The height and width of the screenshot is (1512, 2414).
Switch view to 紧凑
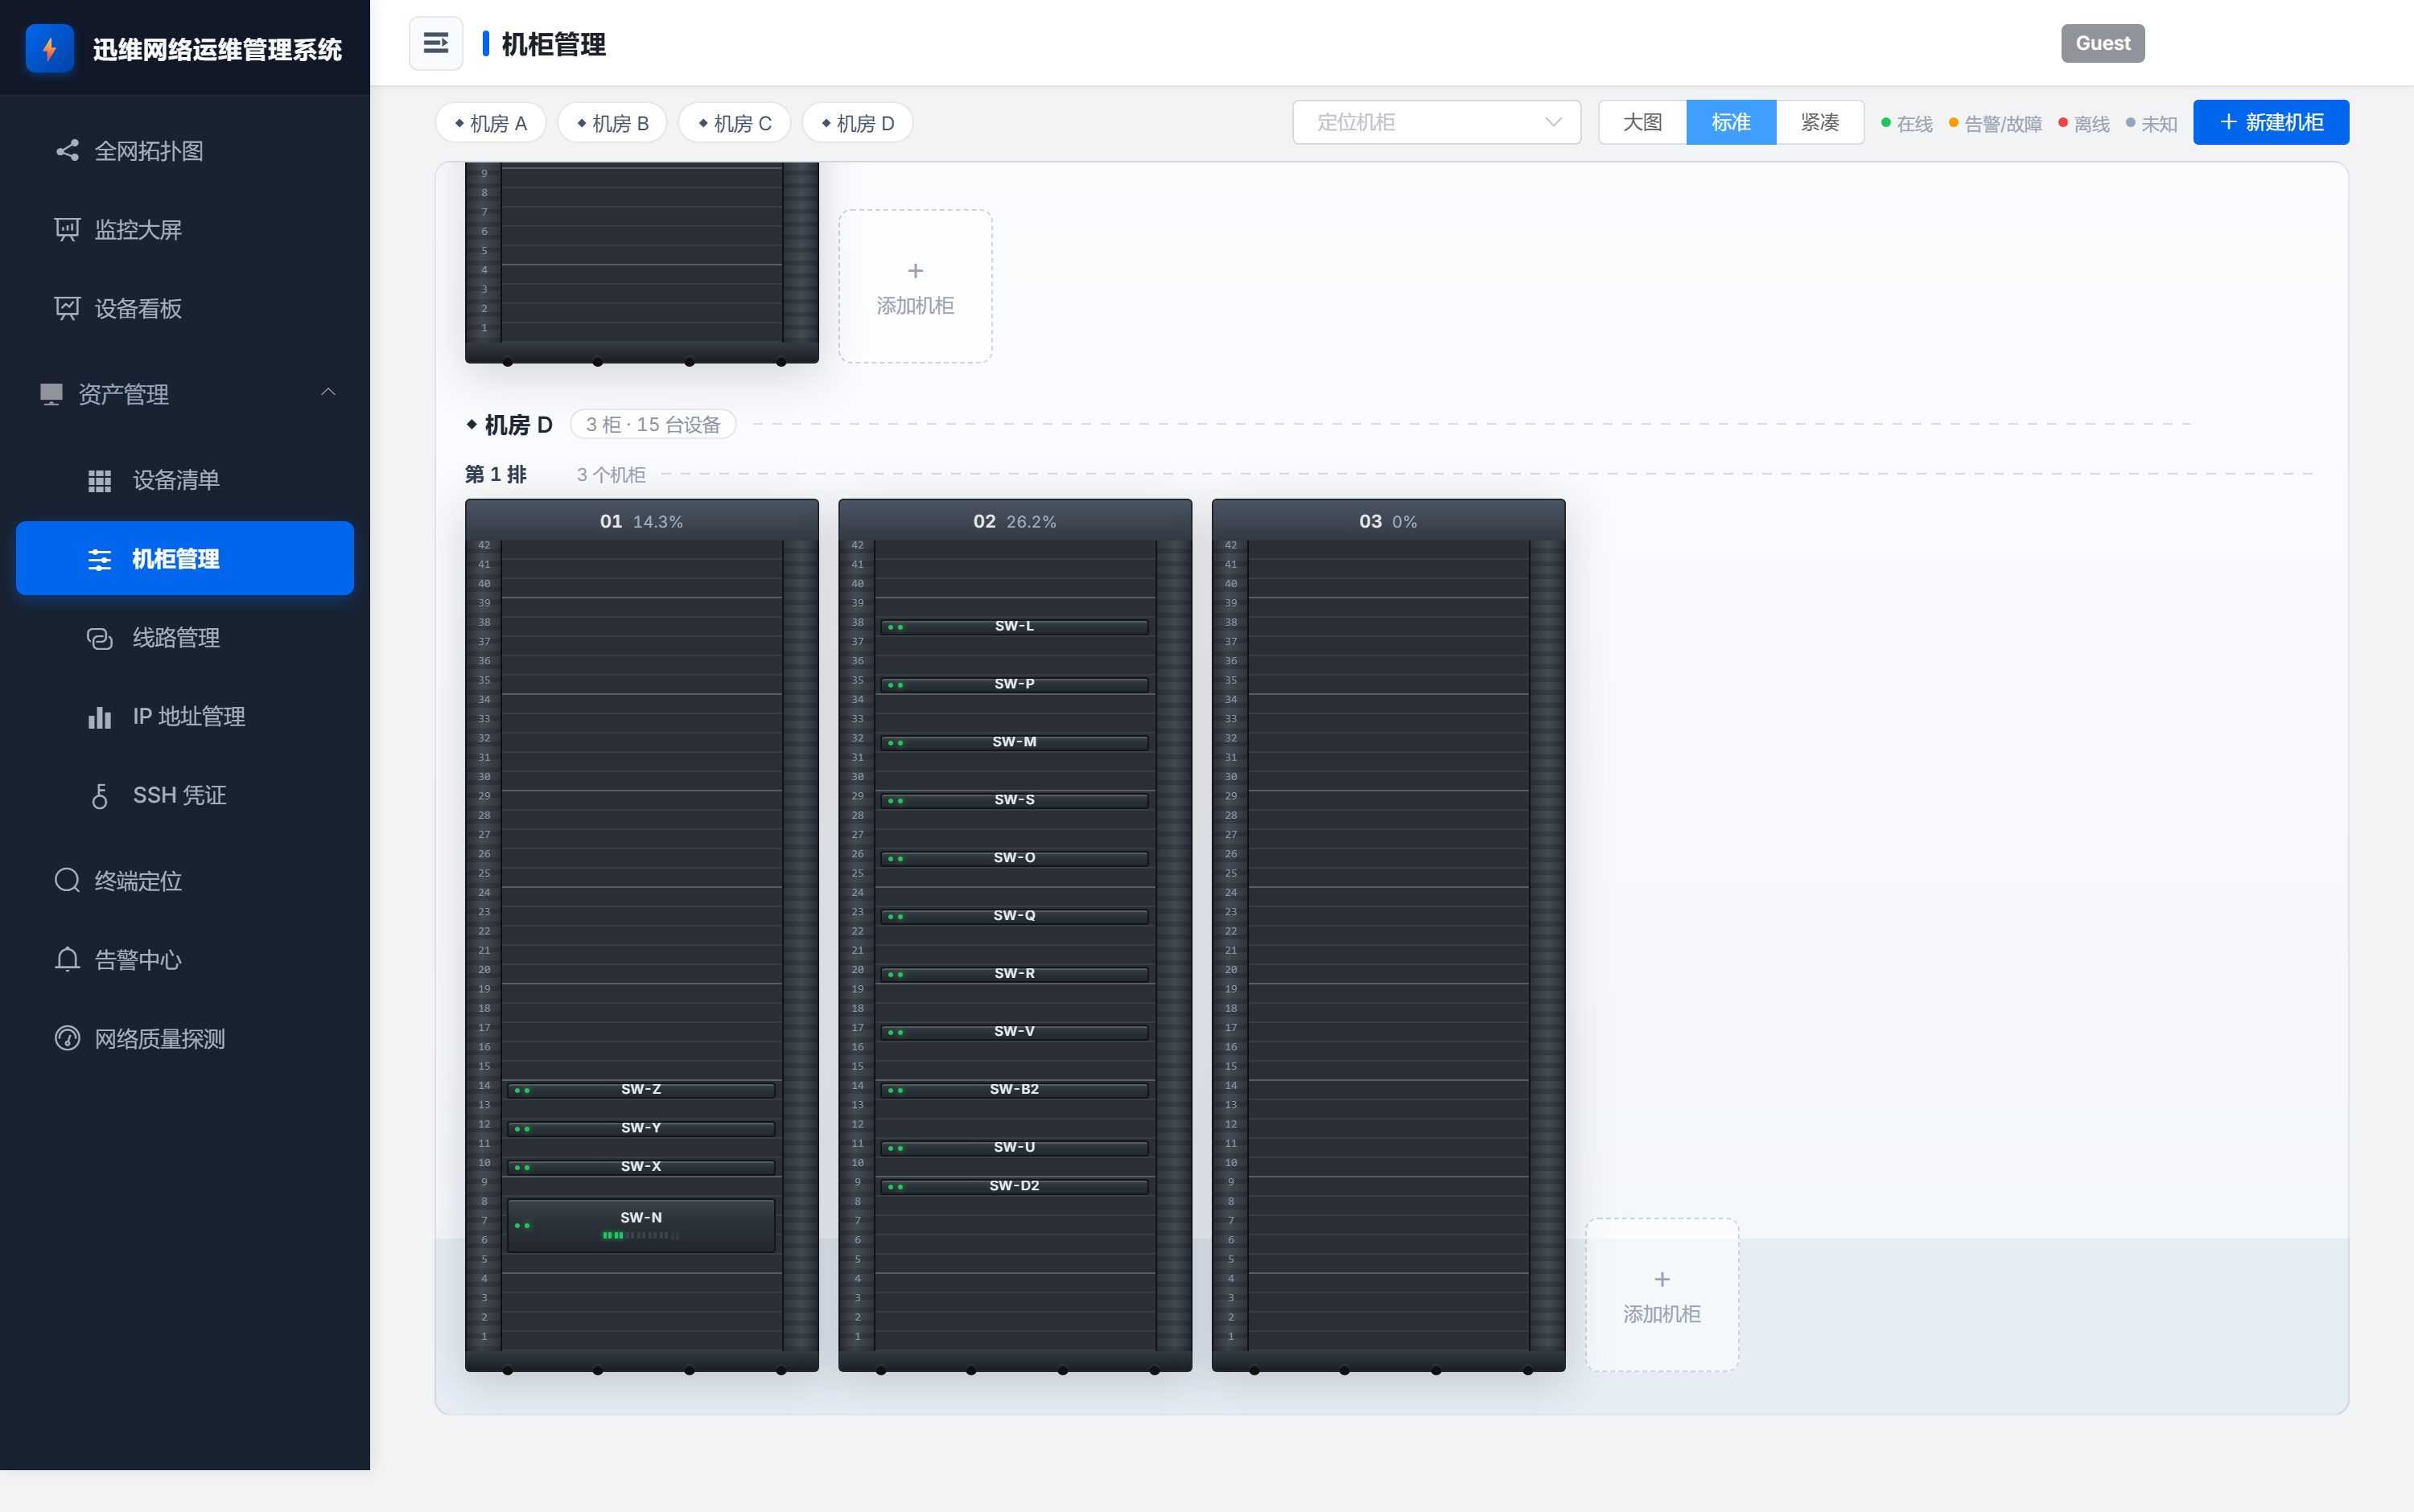coord(1820,122)
